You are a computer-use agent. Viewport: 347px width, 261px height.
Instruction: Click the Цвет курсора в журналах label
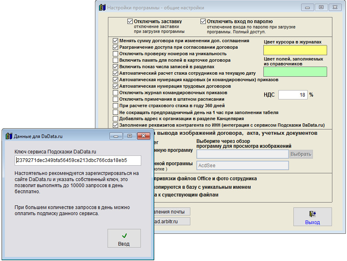[x=293, y=42]
